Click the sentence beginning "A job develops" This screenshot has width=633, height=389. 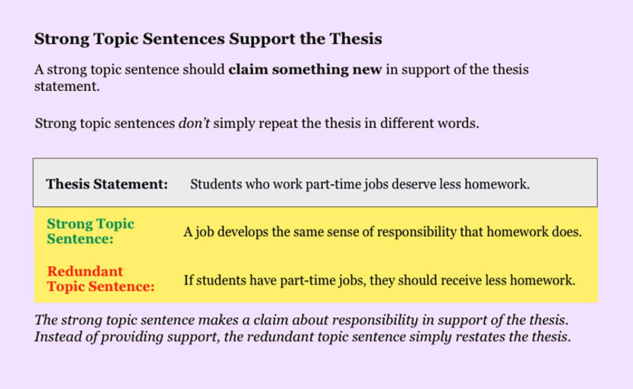(x=382, y=232)
